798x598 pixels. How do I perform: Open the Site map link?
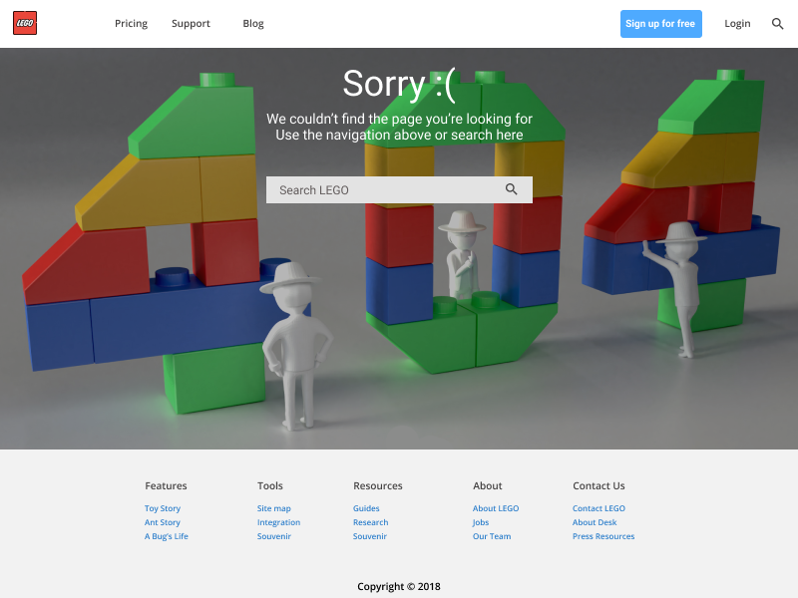point(273,508)
